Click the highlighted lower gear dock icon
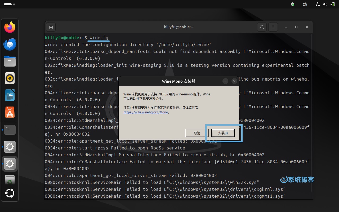The image size is (339, 212). point(10,164)
